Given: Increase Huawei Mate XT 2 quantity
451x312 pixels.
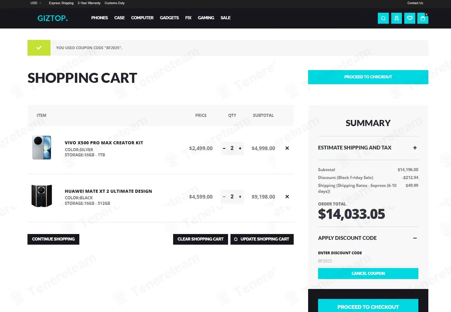Looking at the screenshot, I should click(240, 197).
